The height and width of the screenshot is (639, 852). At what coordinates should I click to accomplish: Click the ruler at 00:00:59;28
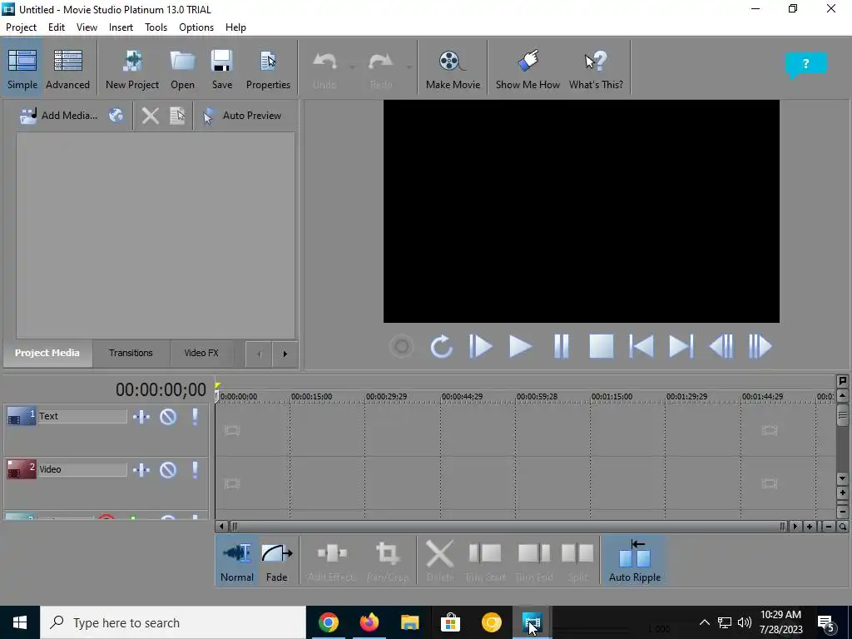tap(537, 397)
